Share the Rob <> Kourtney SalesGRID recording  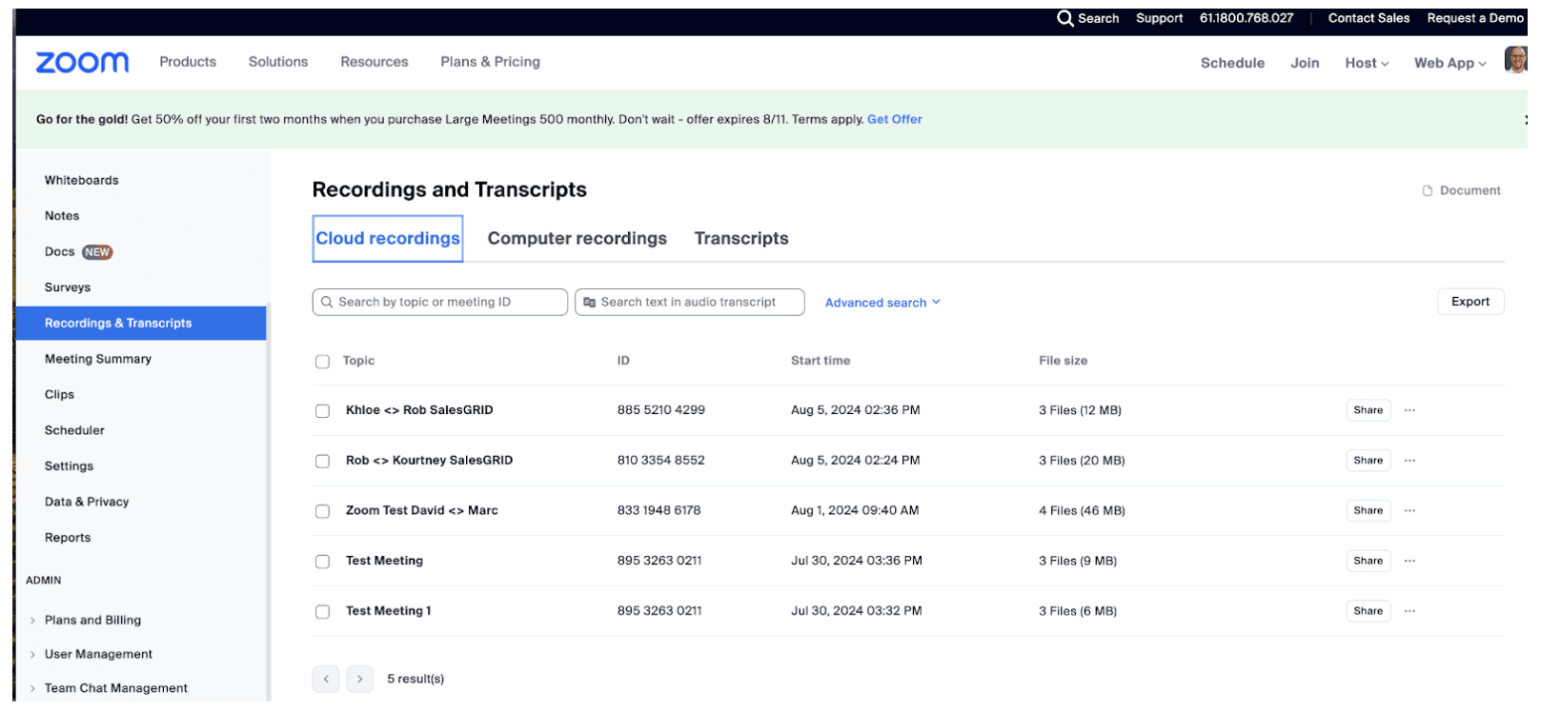1368,461
